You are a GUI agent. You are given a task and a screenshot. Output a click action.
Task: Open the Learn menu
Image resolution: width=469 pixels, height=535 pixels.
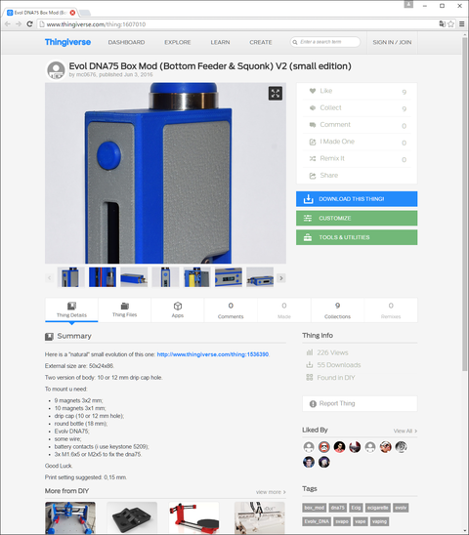tap(220, 42)
